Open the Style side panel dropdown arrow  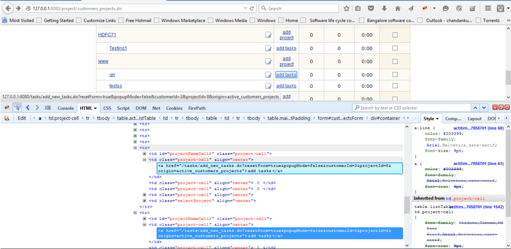[x=437, y=119]
